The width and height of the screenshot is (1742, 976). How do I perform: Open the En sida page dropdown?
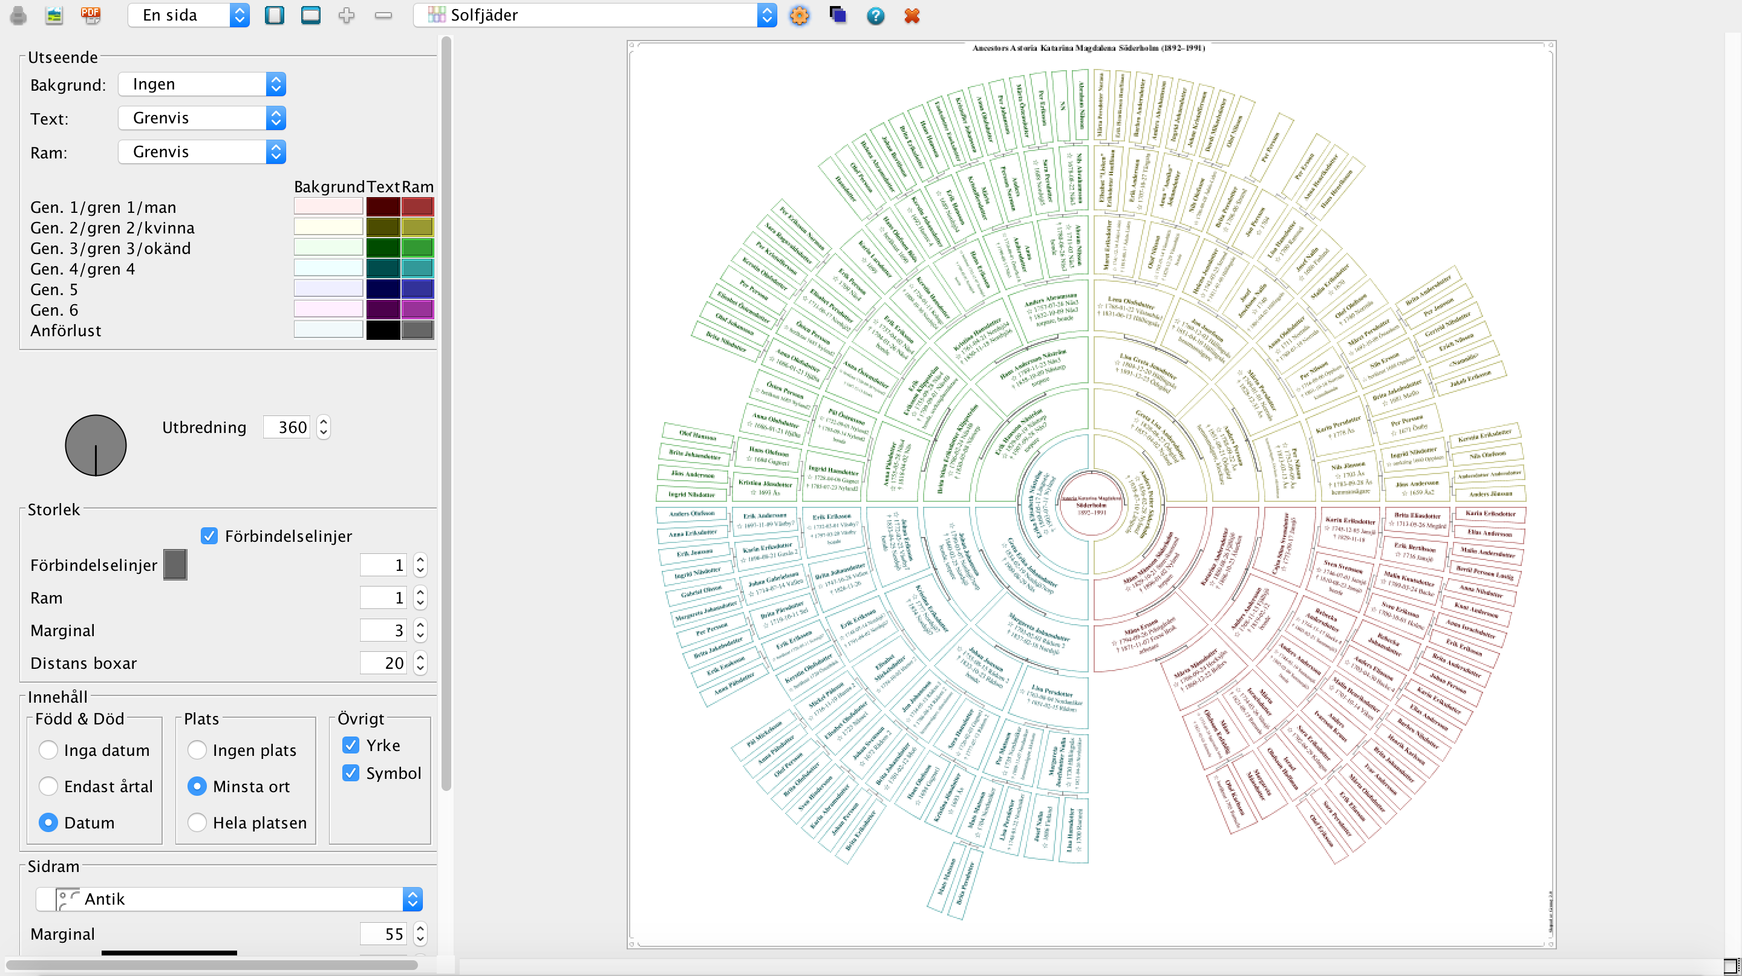(x=189, y=15)
